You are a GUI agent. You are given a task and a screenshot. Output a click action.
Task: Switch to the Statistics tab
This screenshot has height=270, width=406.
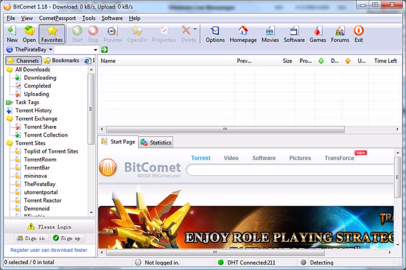pyautogui.click(x=156, y=143)
